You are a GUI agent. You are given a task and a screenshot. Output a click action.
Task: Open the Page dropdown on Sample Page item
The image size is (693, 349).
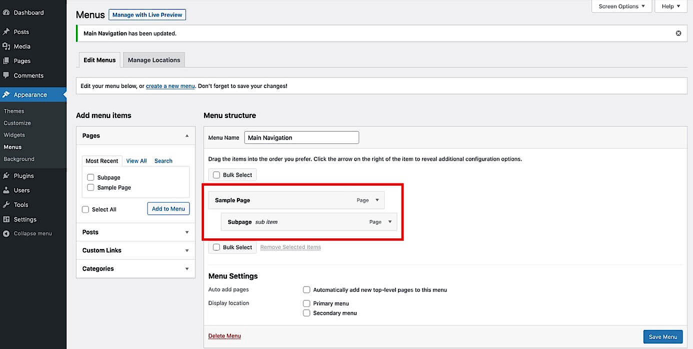point(376,199)
